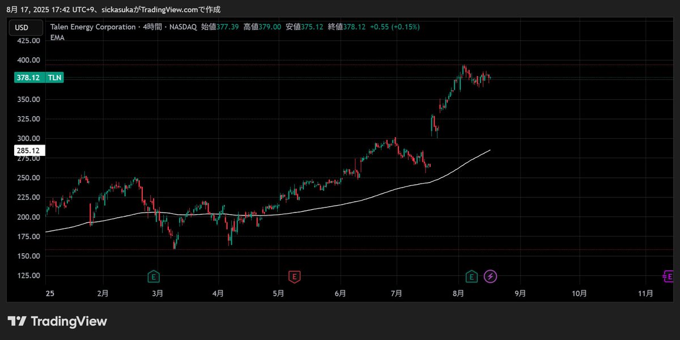
Task: Click the +0.55 (+0.15%) change value
Action: [x=396, y=27]
